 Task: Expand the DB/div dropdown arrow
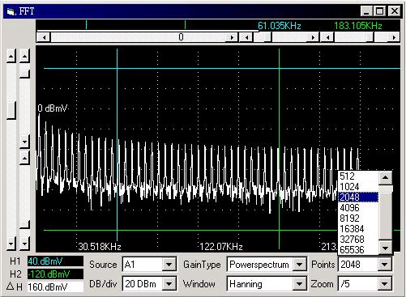coord(169,284)
